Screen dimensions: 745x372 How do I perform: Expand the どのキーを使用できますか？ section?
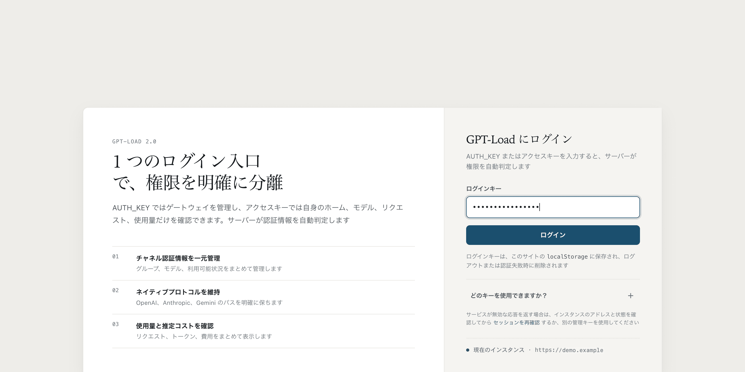[553, 296]
